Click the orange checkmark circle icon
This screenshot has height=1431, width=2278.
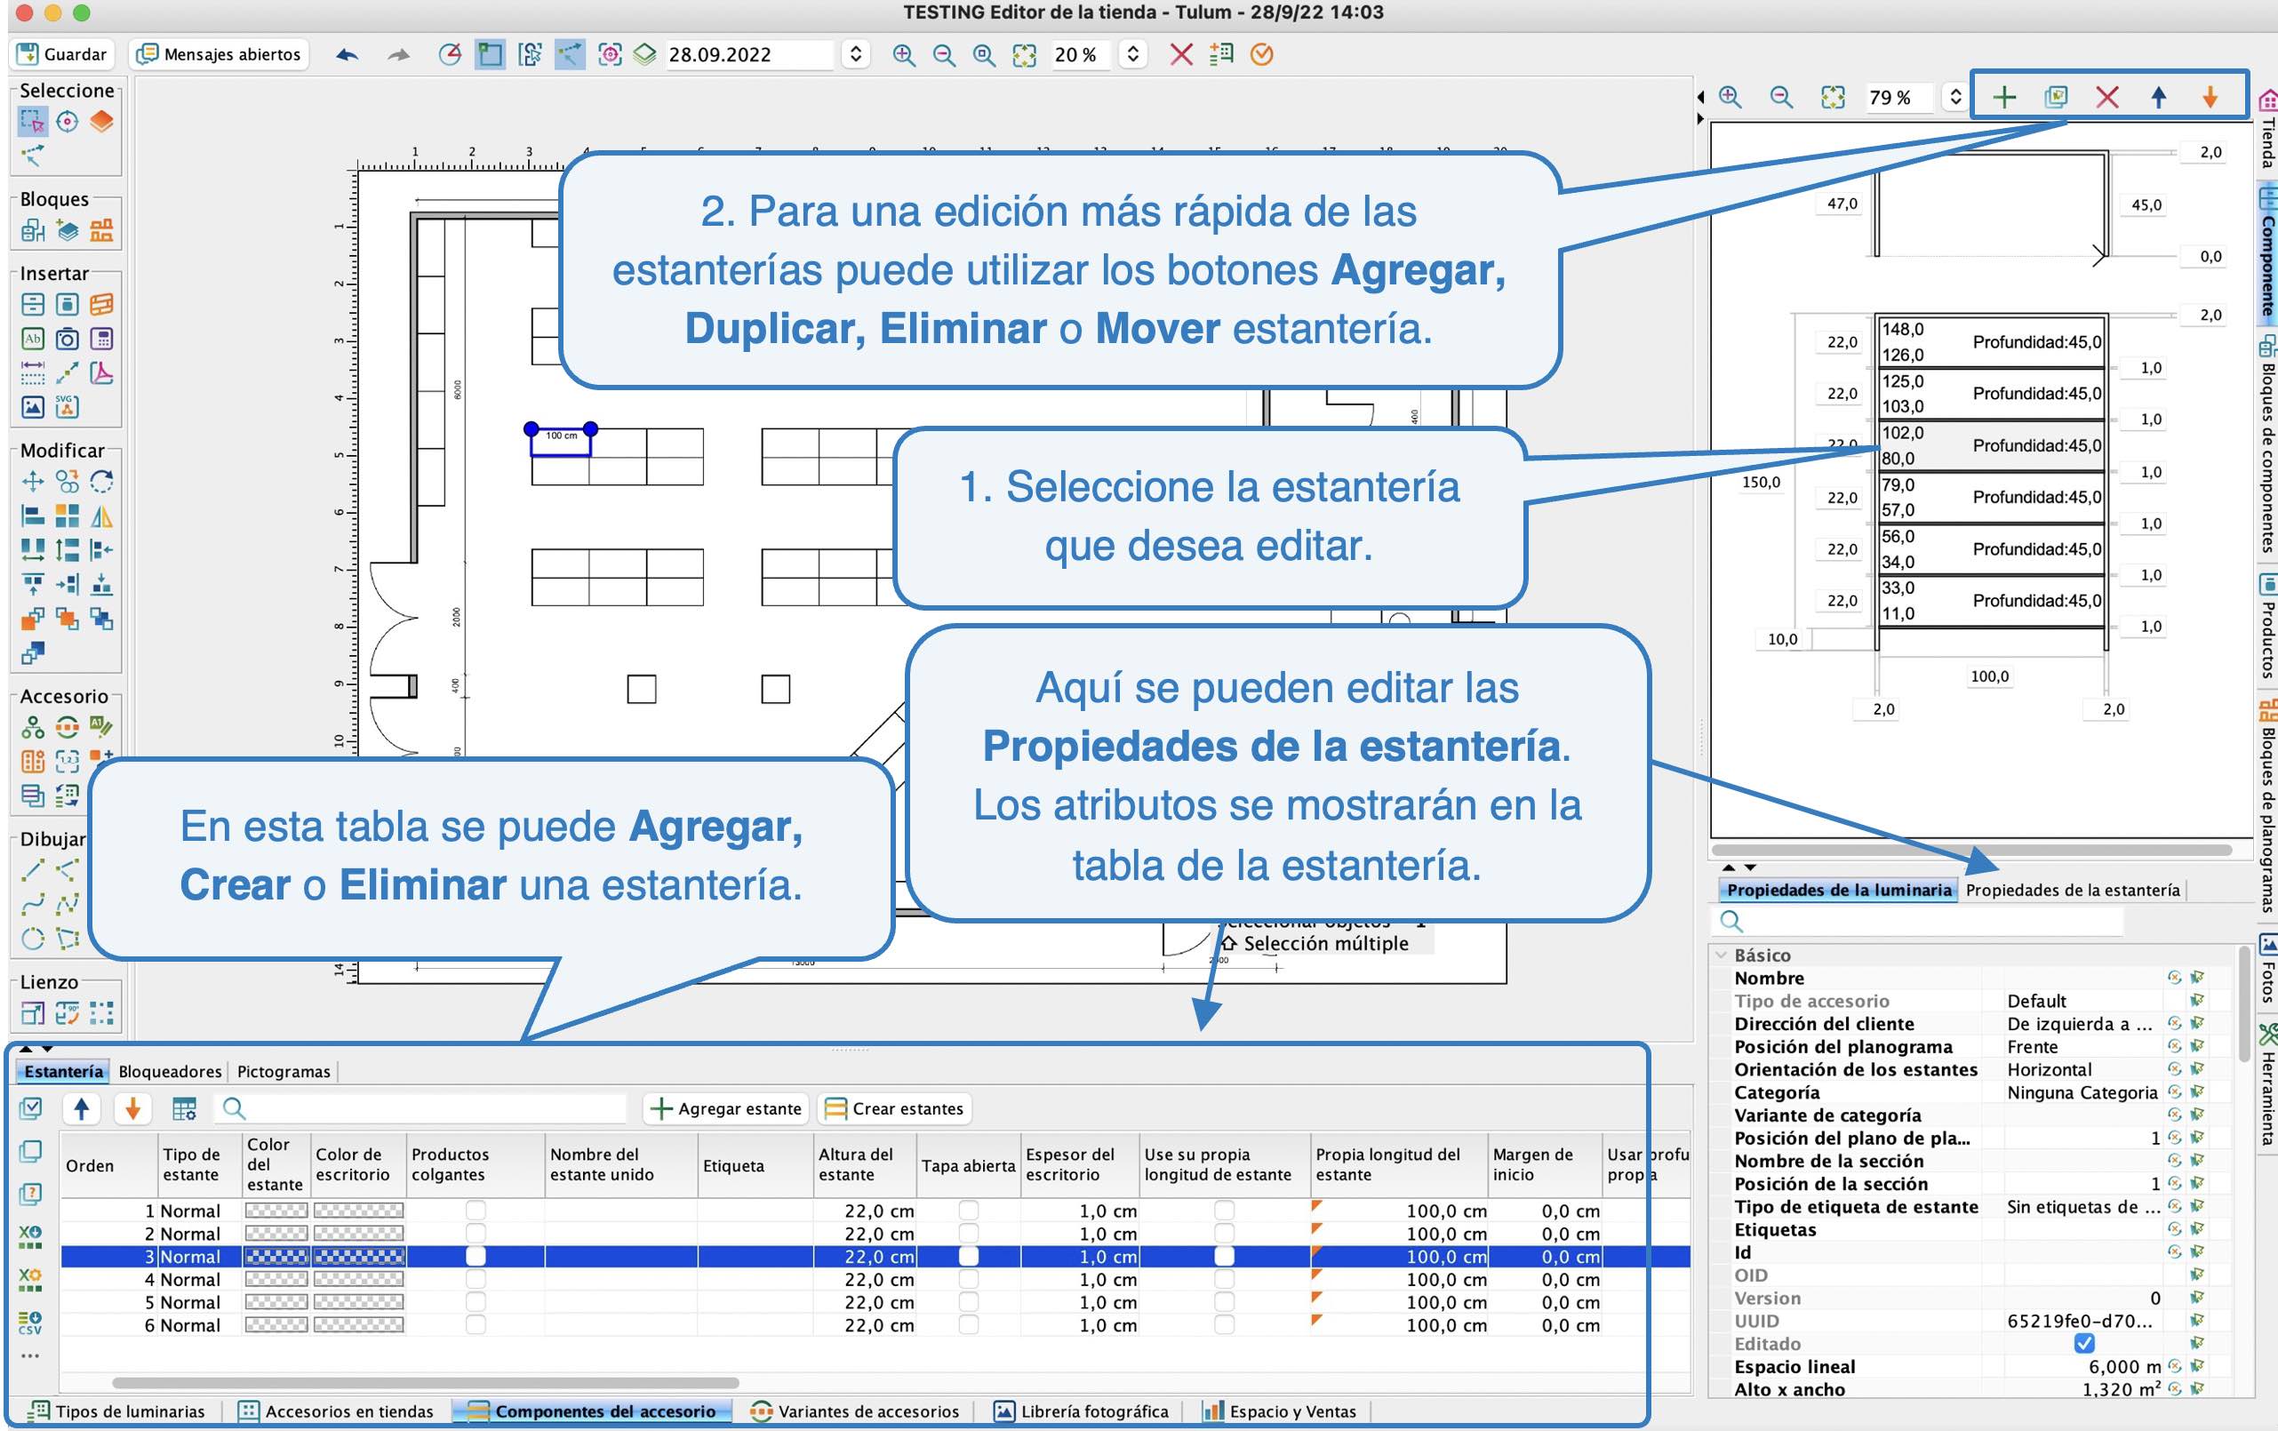pyautogui.click(x=1261, y=55)
